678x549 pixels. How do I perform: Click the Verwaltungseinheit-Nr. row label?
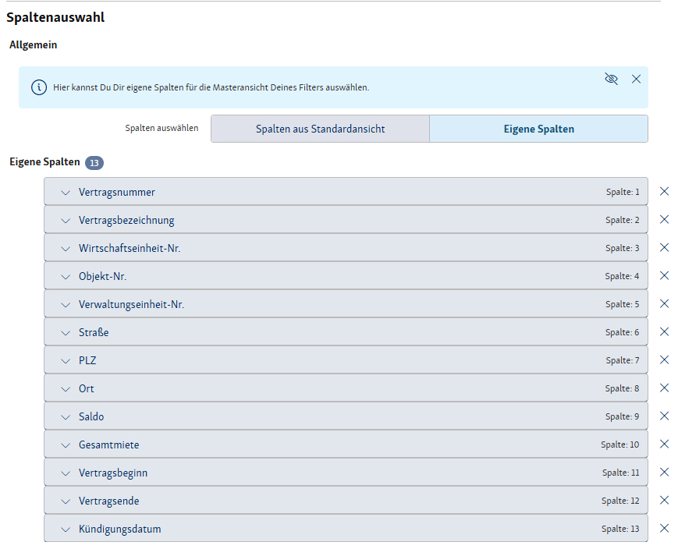click(x=131, y=305)
